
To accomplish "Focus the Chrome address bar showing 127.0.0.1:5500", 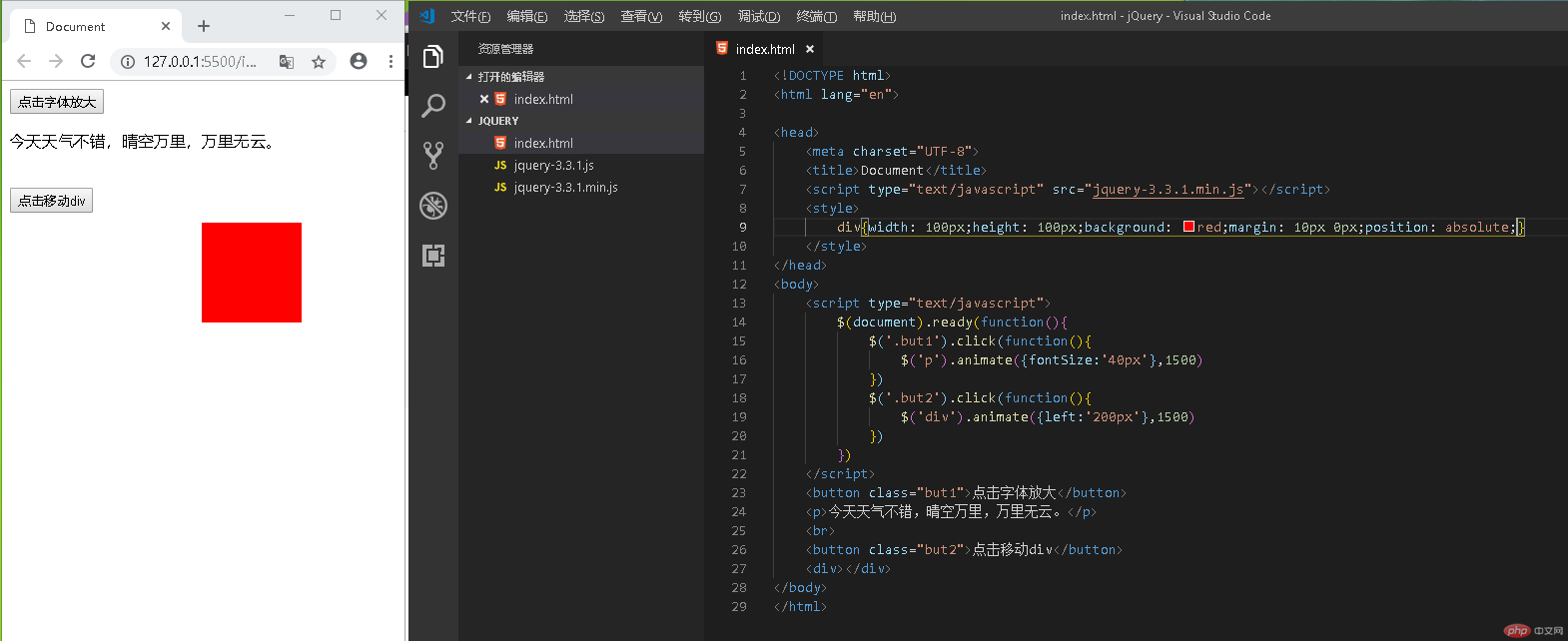I will [x=200, y=62].
